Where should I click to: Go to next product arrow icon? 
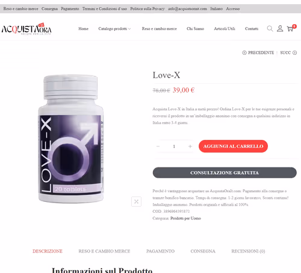coord(294,52)
